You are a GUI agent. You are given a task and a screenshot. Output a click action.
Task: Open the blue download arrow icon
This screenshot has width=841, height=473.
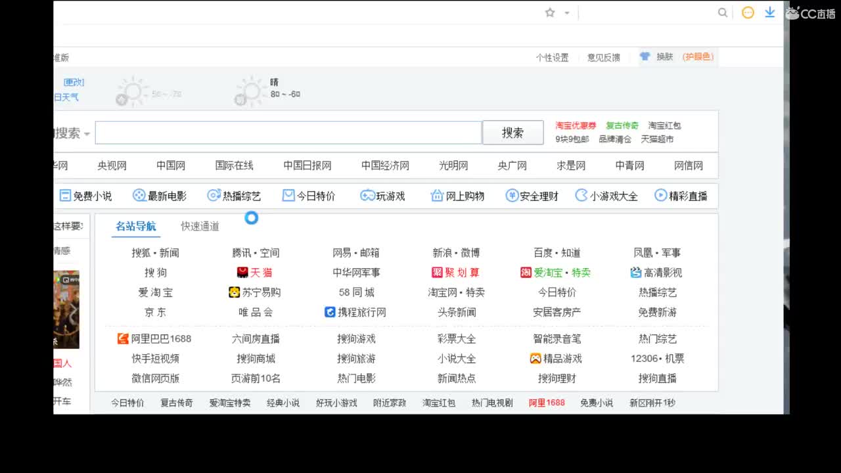[770, 12]
